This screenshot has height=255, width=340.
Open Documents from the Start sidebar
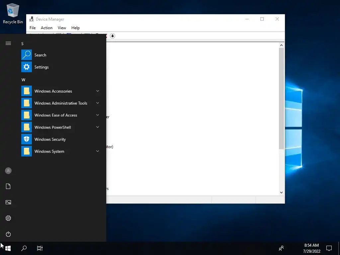point(8,186)
